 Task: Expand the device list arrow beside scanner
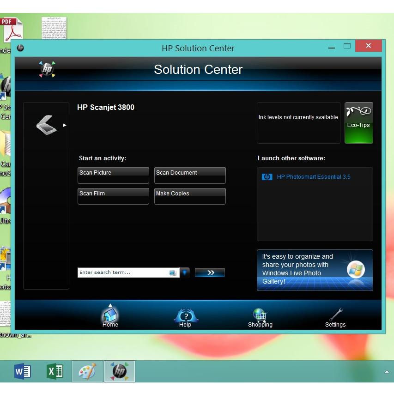click(x=65, y=125)
